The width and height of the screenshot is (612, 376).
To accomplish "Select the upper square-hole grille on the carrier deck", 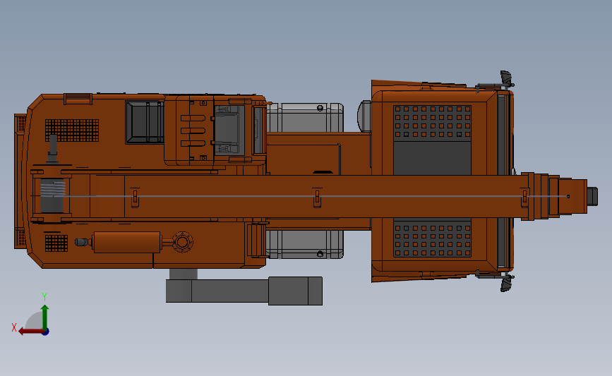I will point(433,123).
